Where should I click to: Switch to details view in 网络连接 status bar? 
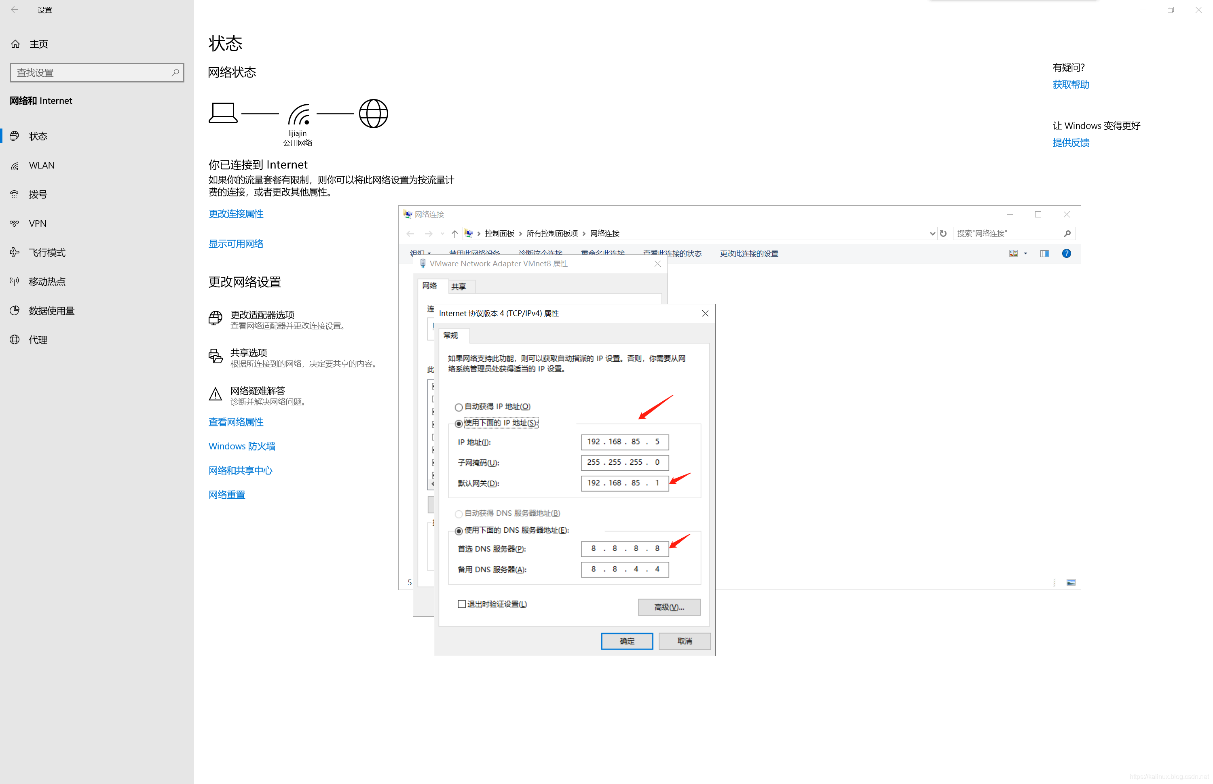click(1057, 582)
